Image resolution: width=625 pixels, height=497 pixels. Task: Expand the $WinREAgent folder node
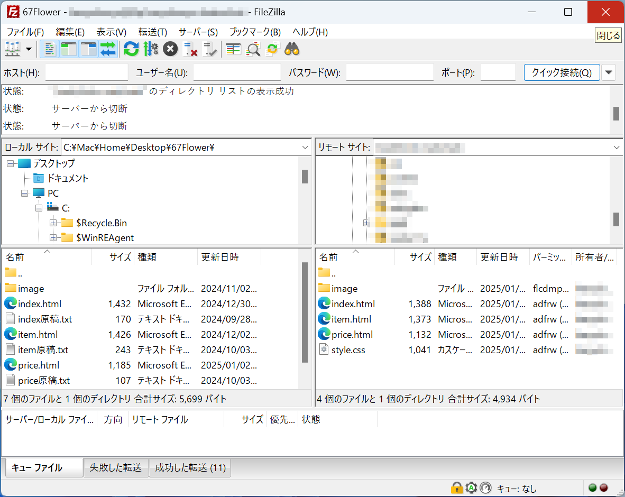[53, 238]
